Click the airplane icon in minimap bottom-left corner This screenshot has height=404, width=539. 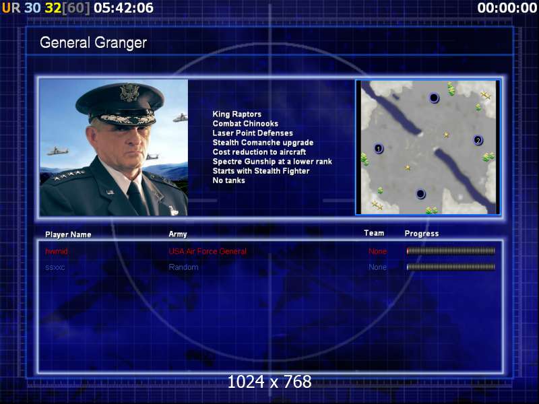(377, 205)
